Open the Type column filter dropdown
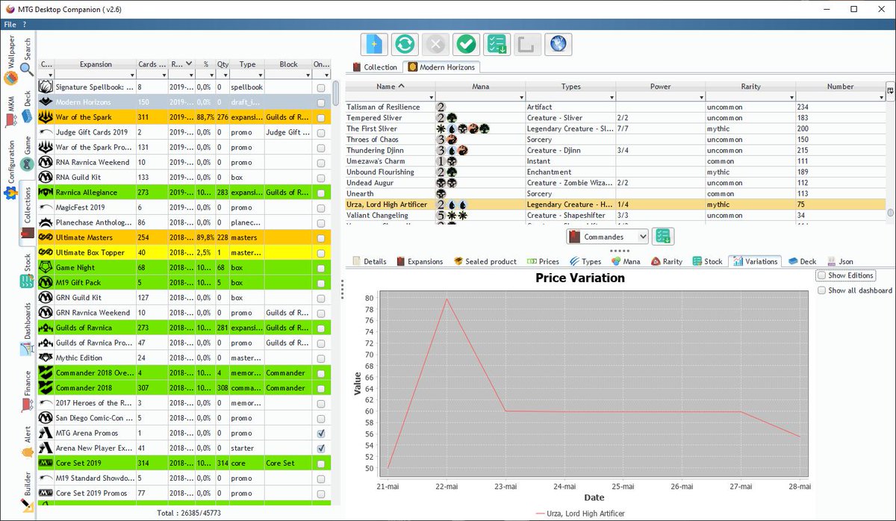Viewport: 896px width, 521px height. pos(260,75)
